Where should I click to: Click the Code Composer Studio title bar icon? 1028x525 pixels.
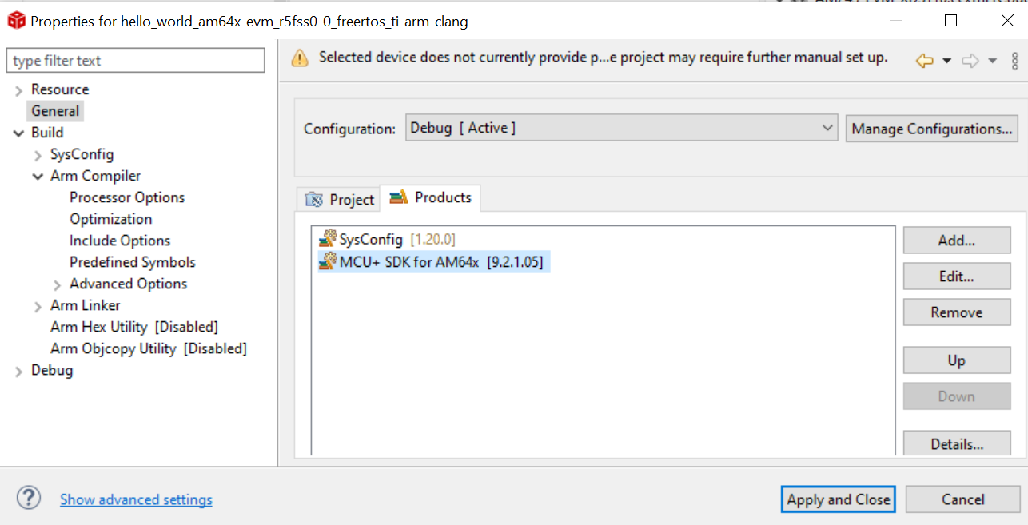(x=16, y=22)
